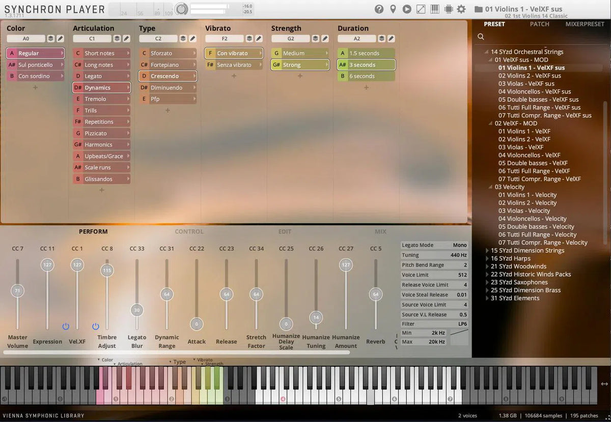This screenshot has height=422, width=611.
Task: Collapse the 01 VelXF sus - MOD group
Action: click(x=490, y=59)
